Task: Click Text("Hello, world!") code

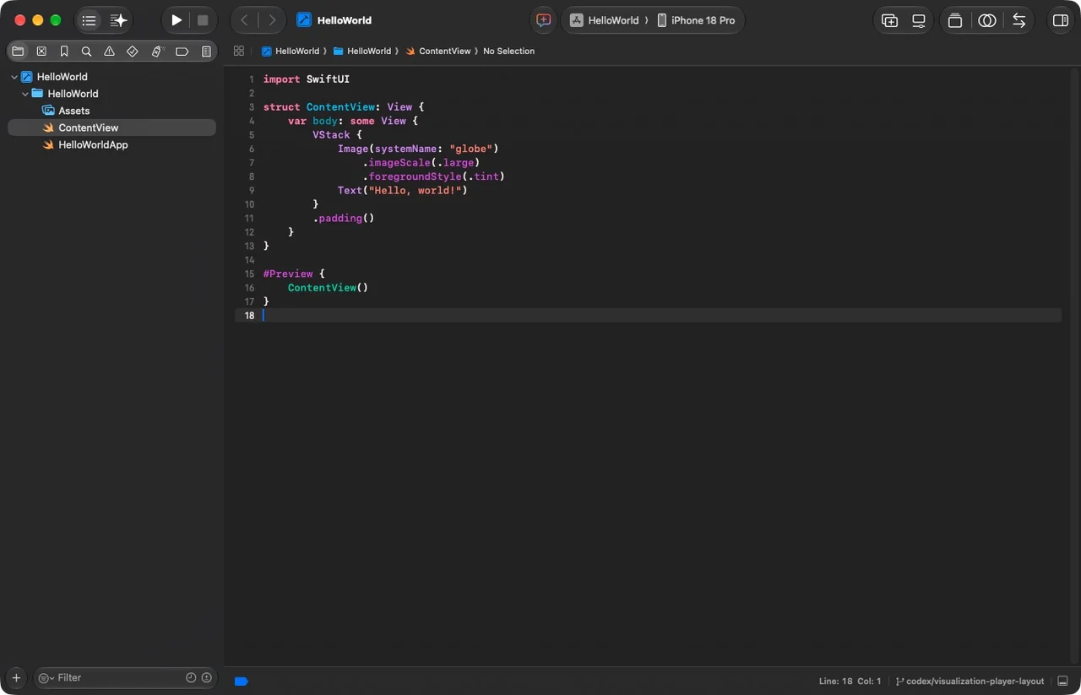Action: (403, 190)
